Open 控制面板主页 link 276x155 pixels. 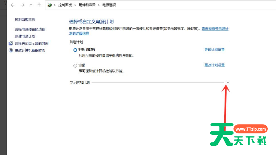(25, 19)
